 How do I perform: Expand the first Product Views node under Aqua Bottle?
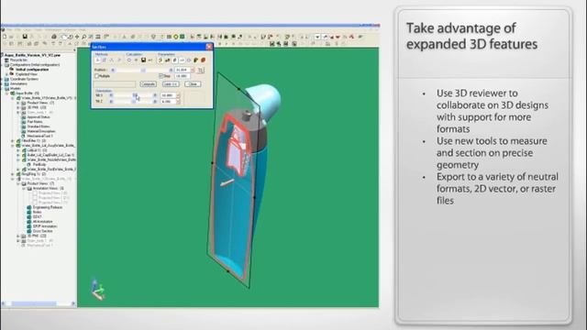(x=18, y=103)
